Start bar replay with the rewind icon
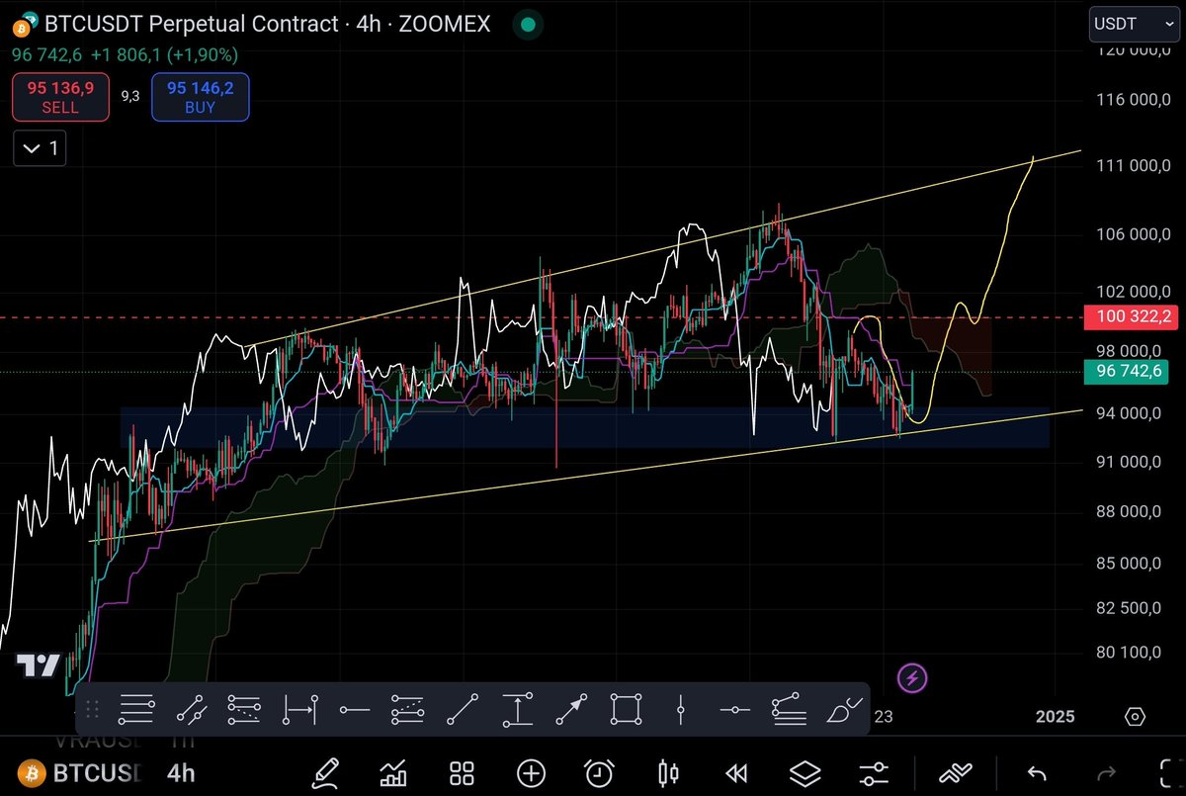The width and height of the screenshot is (1186, 796). point(736,772)
